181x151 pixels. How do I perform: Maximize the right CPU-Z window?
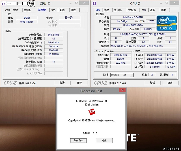167,3
